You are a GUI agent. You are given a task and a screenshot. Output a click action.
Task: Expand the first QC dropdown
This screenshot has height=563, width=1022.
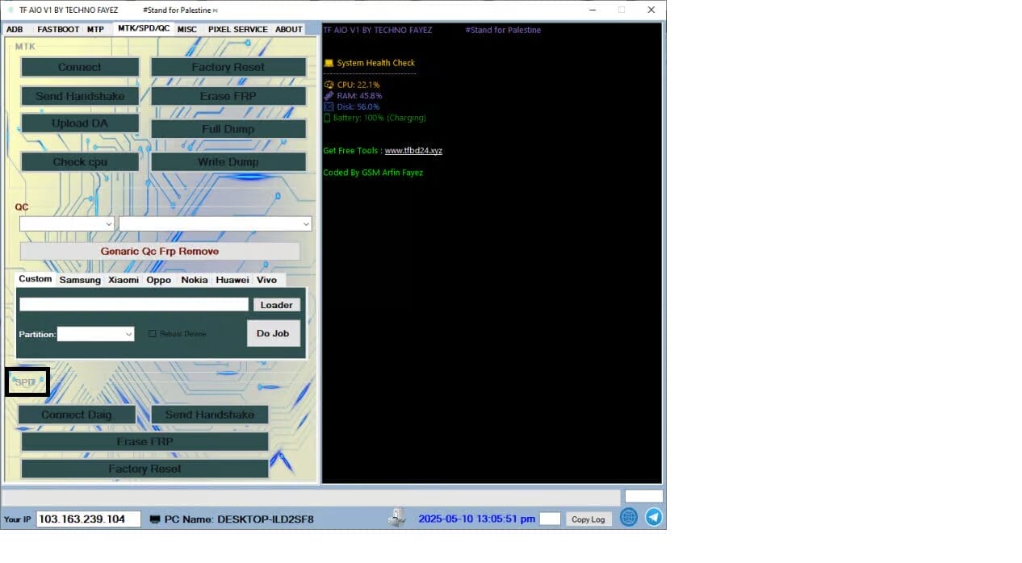[67, 223]
